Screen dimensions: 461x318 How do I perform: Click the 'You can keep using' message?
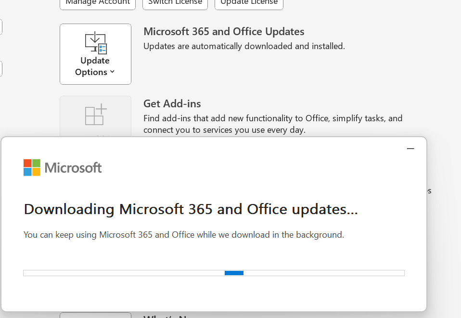(x=184, y=235)
